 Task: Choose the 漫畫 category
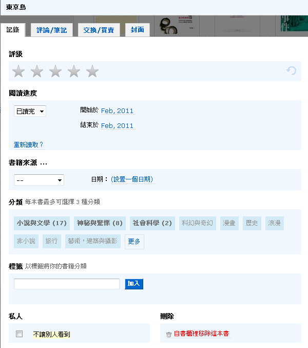point(229,223)
